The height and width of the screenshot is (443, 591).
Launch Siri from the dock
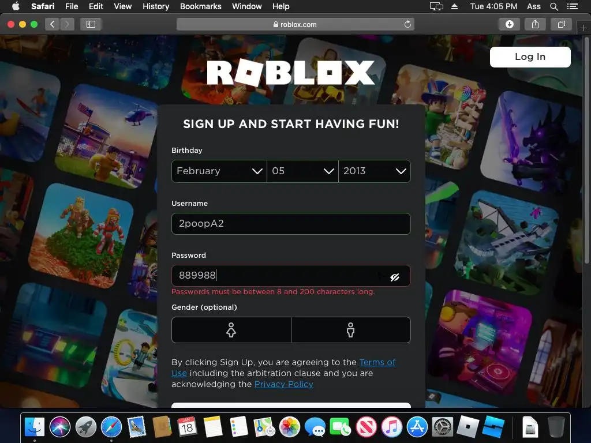[60, 427]
